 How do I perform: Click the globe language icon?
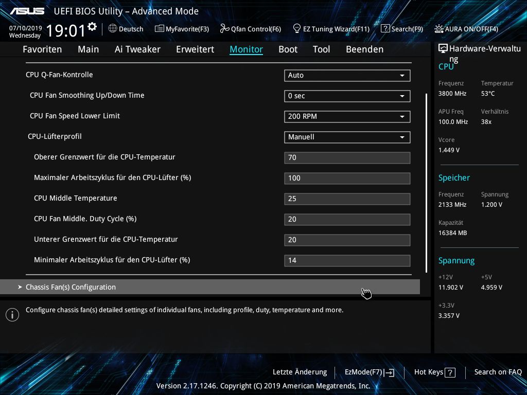[113, 29]
